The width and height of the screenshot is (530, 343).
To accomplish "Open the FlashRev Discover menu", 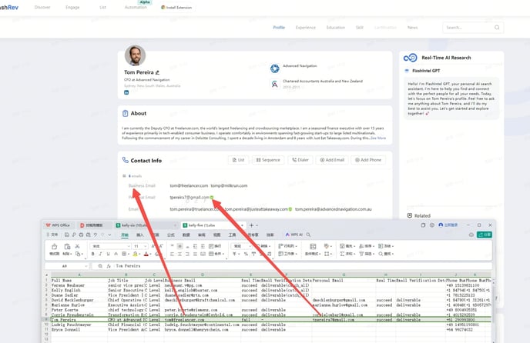I will [x=42, y=7].
